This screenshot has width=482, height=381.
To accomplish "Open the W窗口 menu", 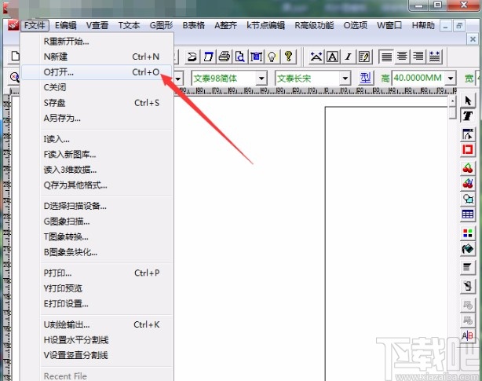I will click(x=389, y=25).
